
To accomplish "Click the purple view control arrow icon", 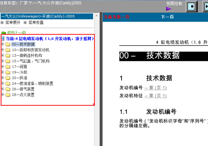I will click(169, 9).
